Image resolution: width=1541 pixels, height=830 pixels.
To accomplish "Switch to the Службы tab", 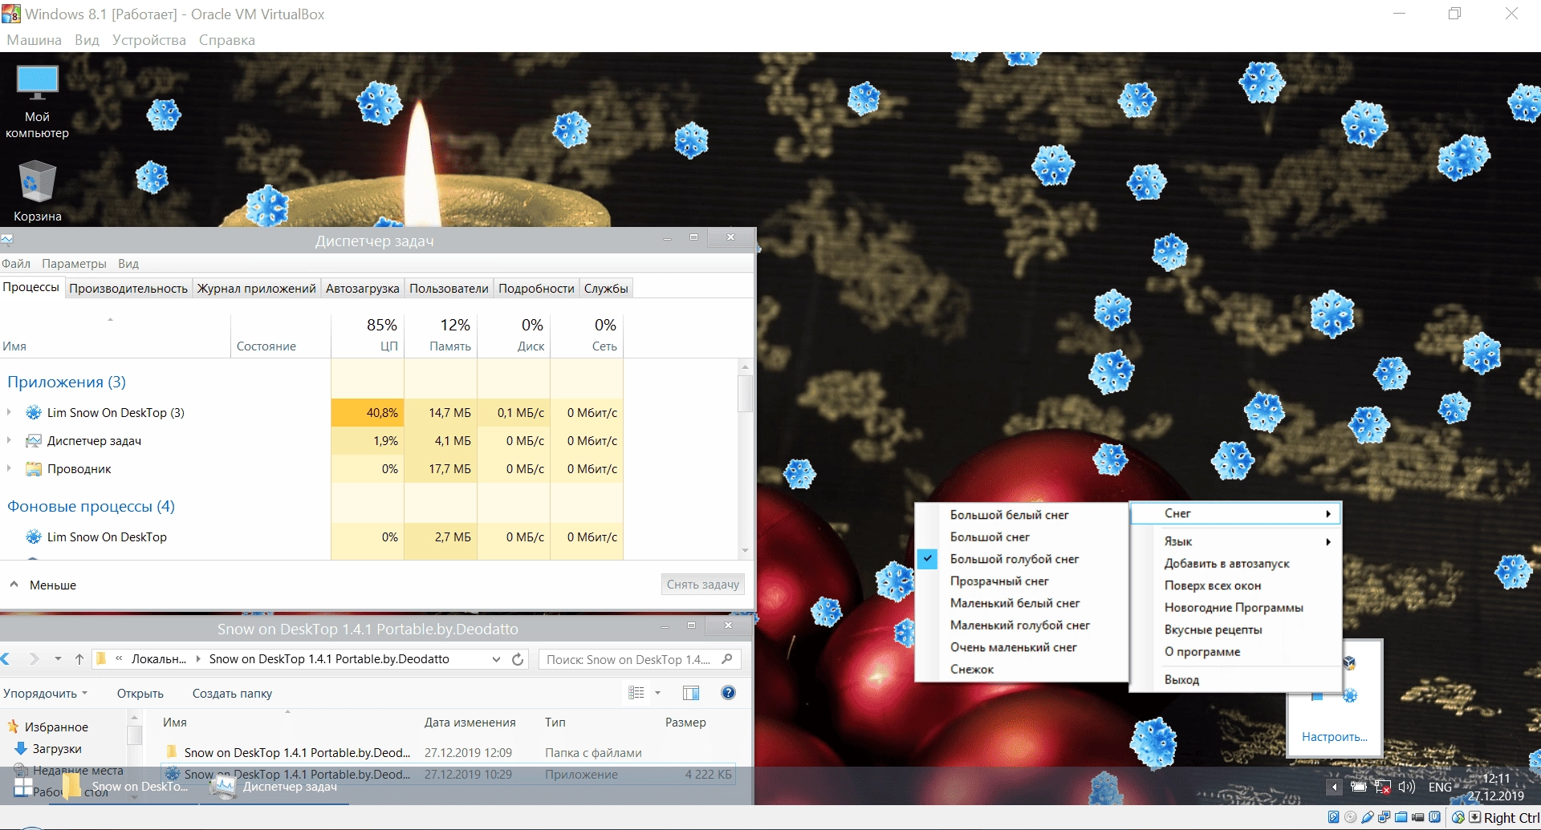I will 606,288.
